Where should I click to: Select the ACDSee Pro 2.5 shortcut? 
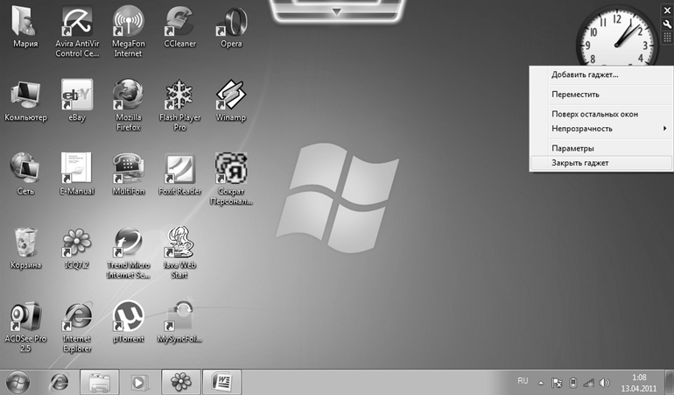(x=25, y=327)
